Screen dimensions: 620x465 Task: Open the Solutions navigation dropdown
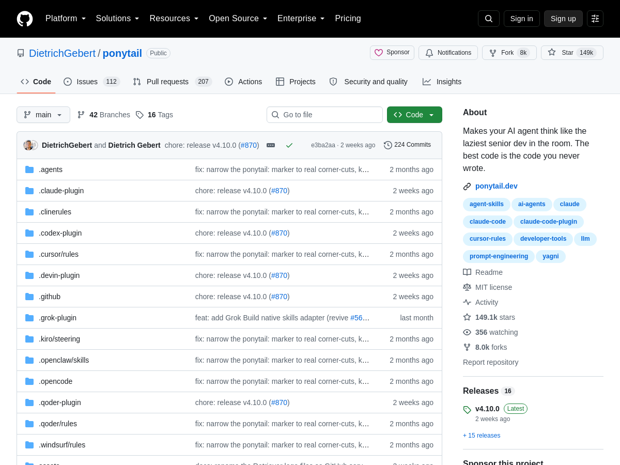pos(118,19)
